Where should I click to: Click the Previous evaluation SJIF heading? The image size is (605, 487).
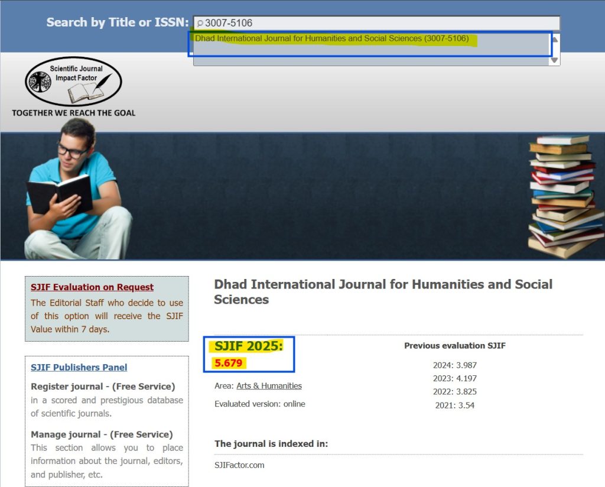(x=454, y=346)
